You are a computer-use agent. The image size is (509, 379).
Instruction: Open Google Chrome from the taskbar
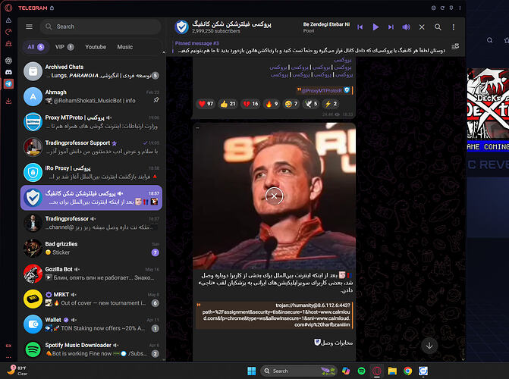click(407, 371)
